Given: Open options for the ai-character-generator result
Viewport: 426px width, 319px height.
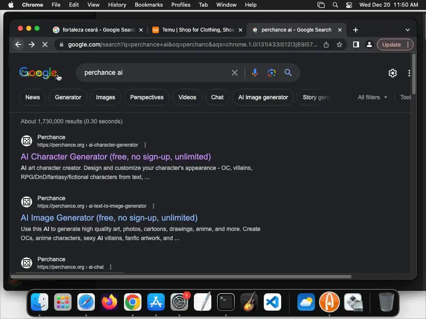Looking at the screenshot, I should tap(145, 145).
